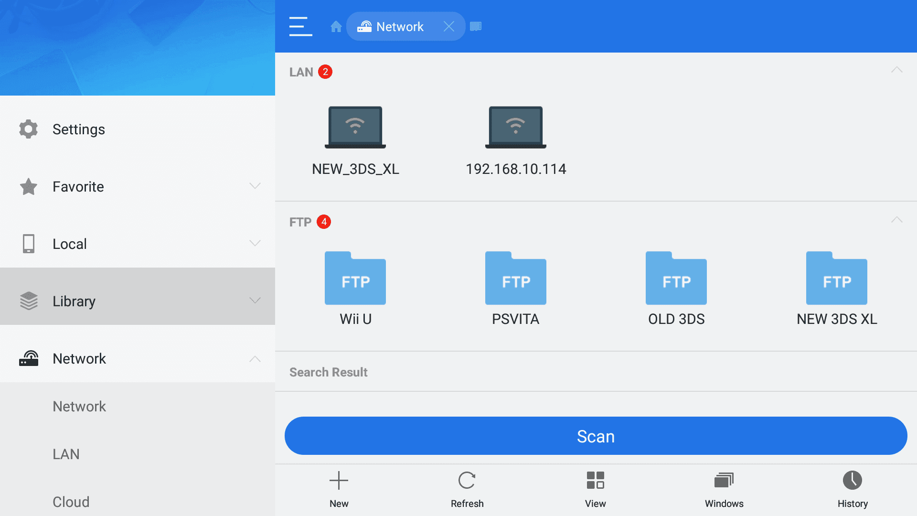The height and width of the screenshot is (516, 917).
Task: Open the hamburger menu icon
Action: (x=300, y=26)
